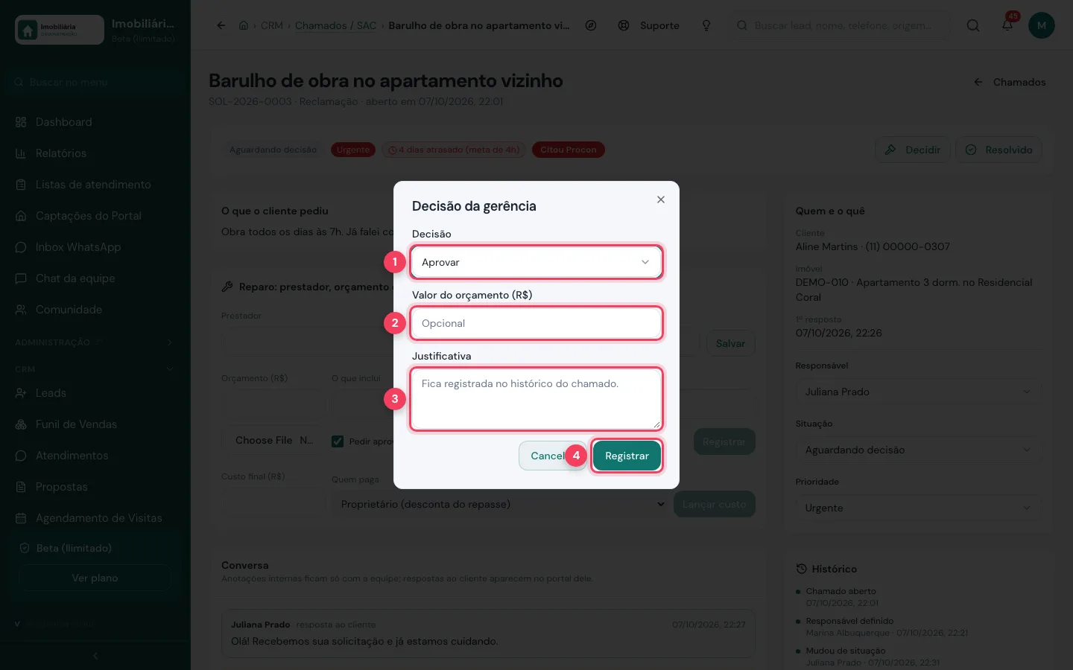Click into the Justificativa text area
Image resolution: width=1073 pixels, height=670 pixels.
[x=536, y=399]
